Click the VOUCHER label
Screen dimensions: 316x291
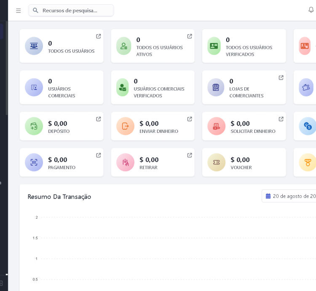click(241, 167)
